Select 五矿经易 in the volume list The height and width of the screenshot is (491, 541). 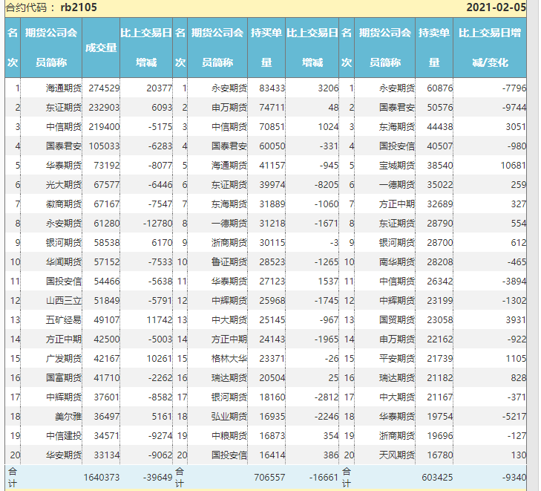(x=64, y=320)
